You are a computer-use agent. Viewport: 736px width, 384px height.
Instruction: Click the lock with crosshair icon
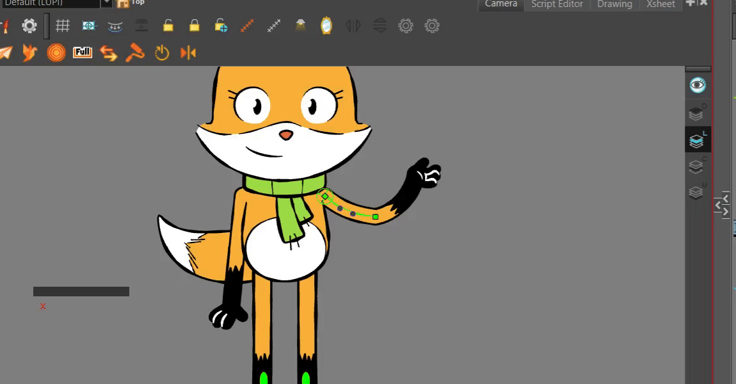coord(221,26)
